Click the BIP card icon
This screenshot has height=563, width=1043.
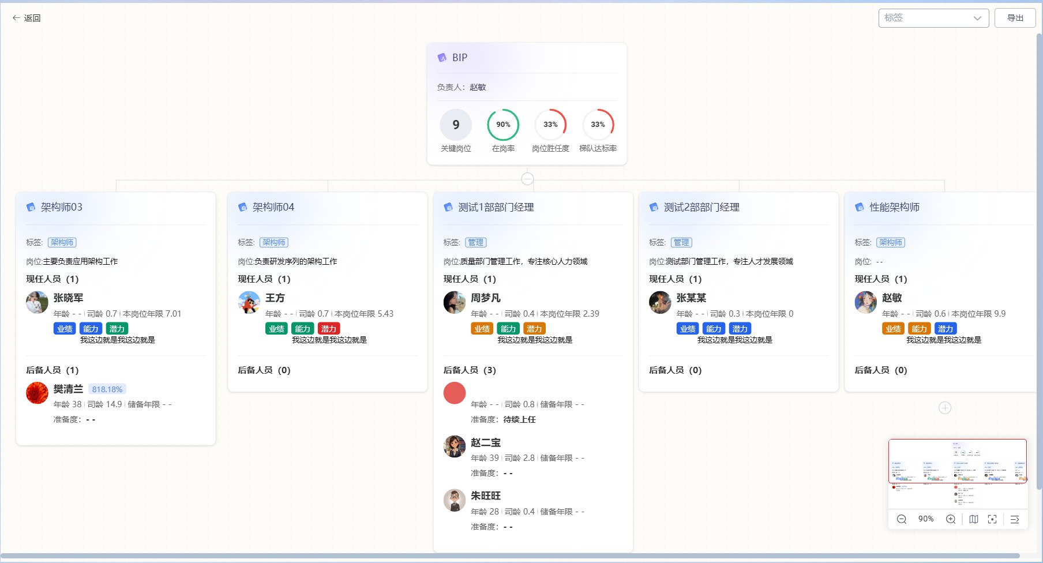(442, 58)
